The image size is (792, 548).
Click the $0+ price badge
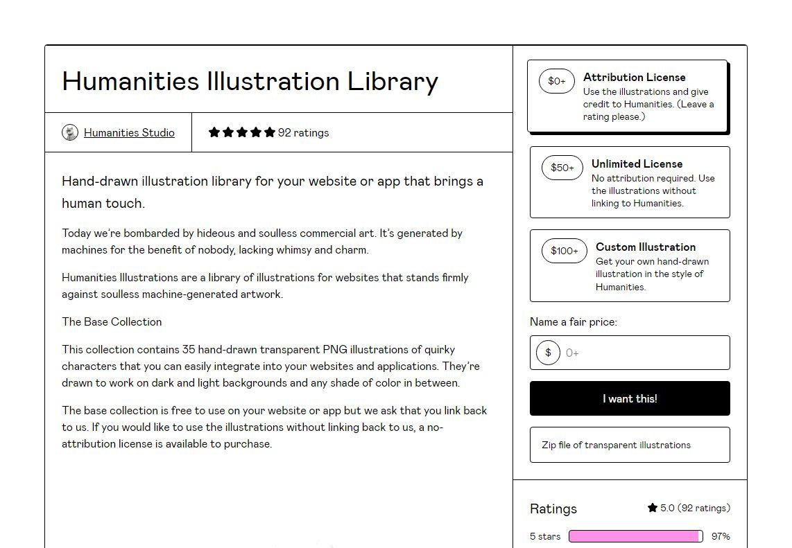[557, 81]
